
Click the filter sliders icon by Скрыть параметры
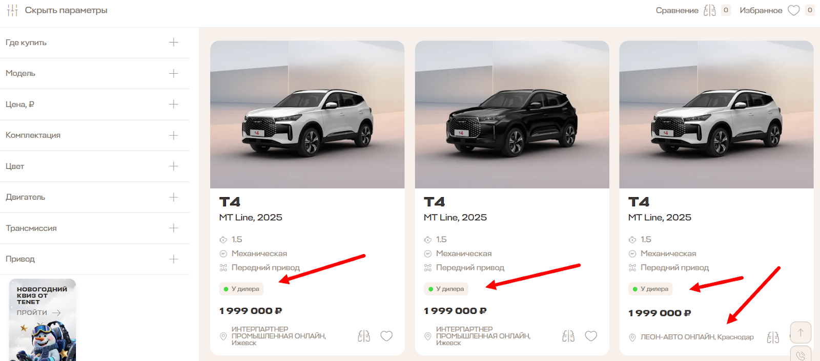point(12,10)
